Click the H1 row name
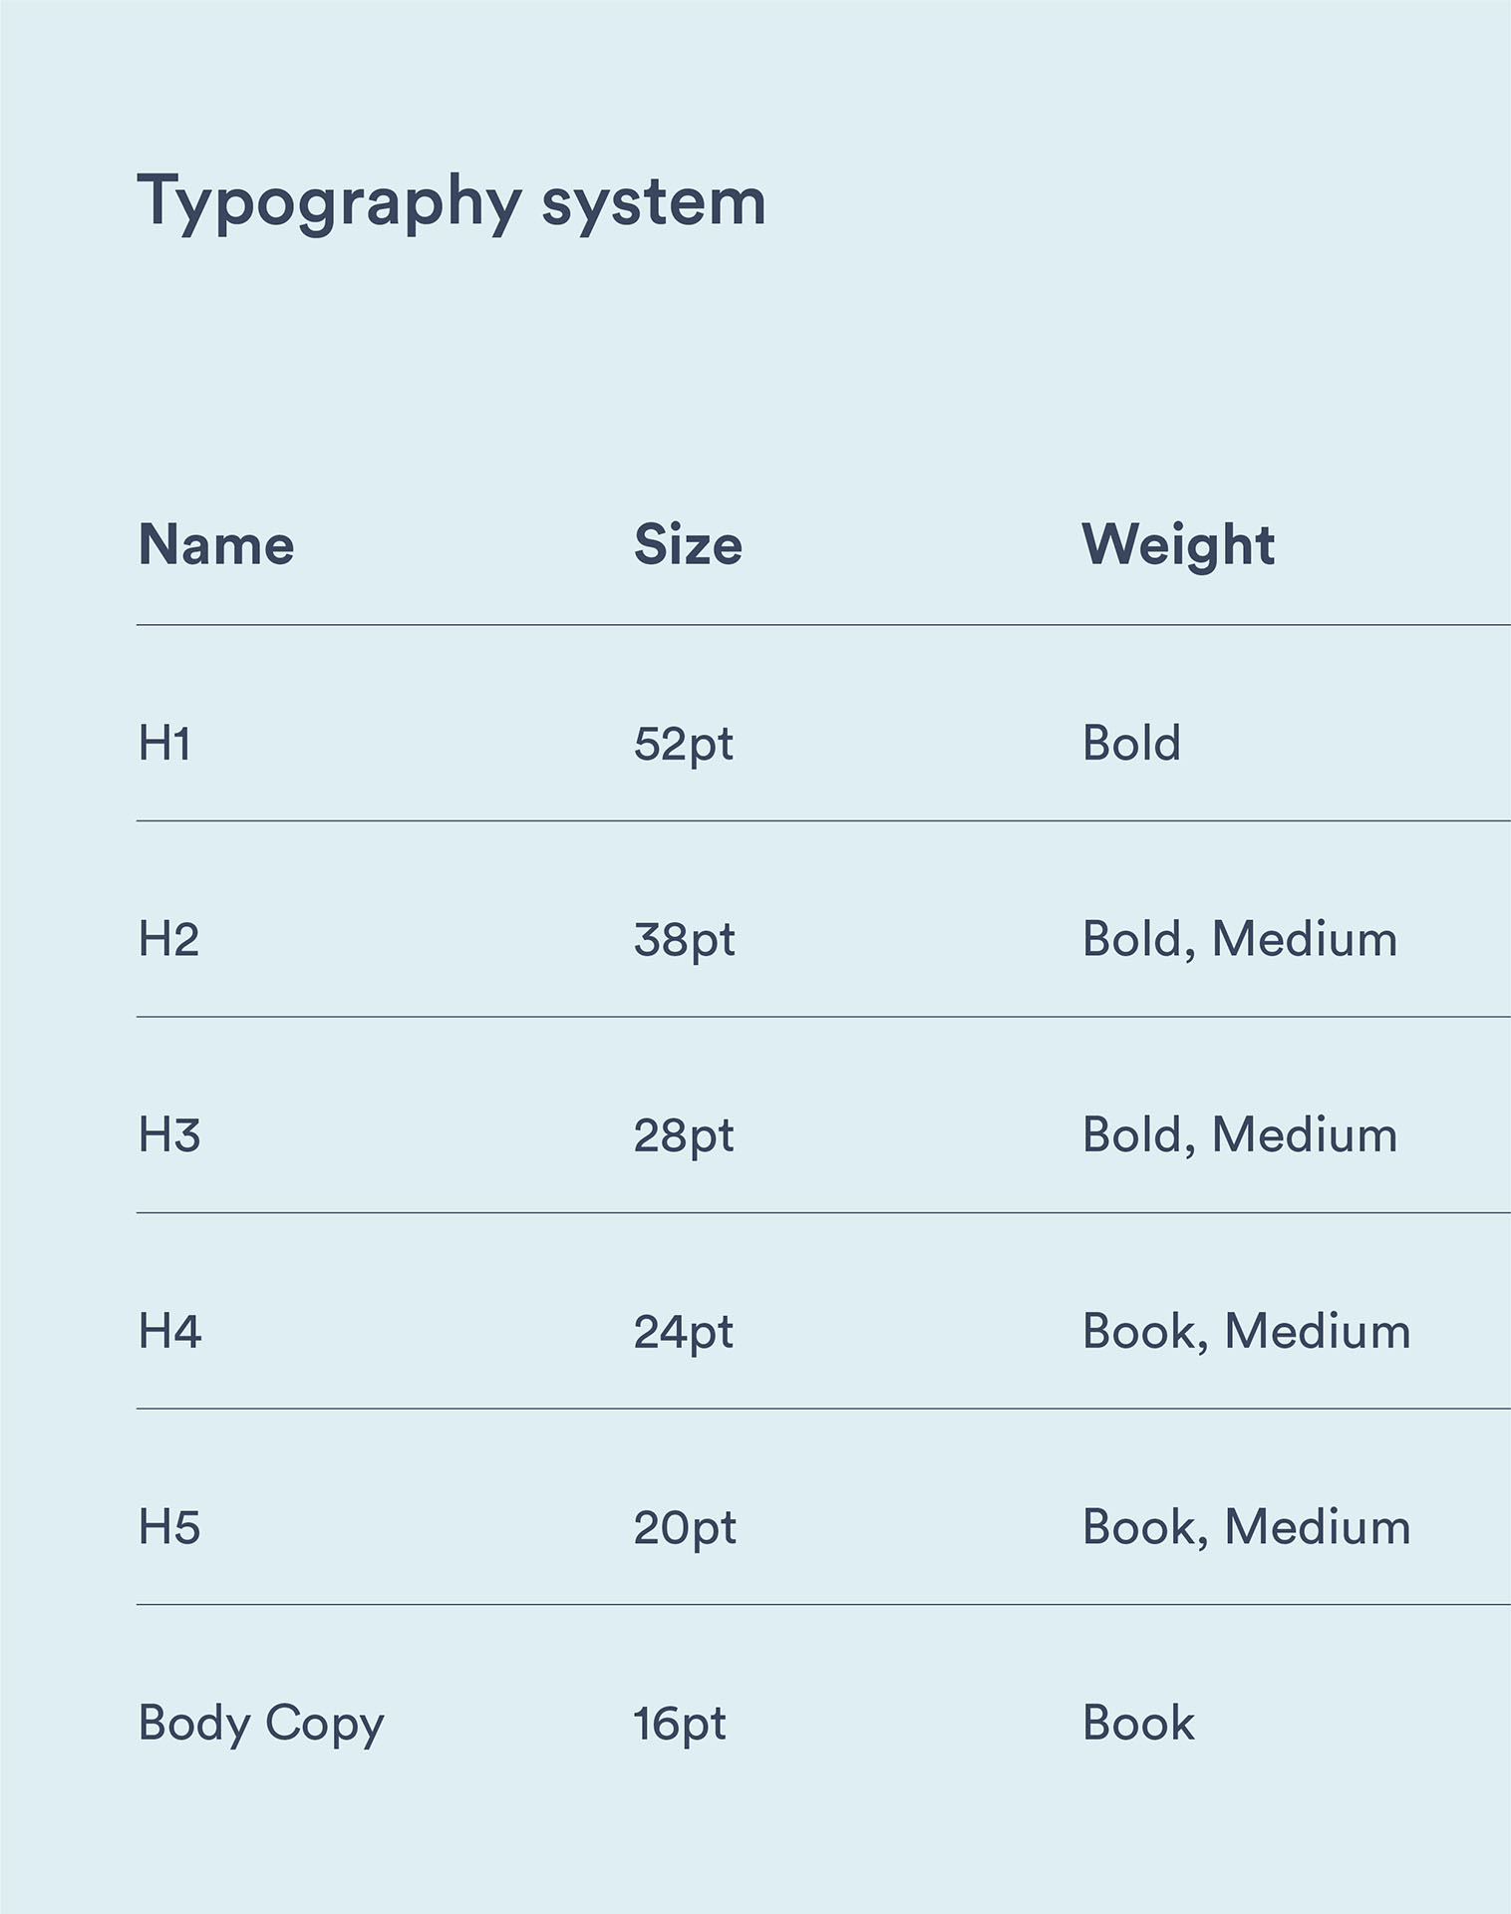Viewport: 1511px width, 1914px height. tap(164, 744)
